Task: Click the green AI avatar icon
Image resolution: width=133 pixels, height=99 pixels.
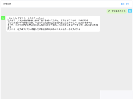Action: point(3,18)
